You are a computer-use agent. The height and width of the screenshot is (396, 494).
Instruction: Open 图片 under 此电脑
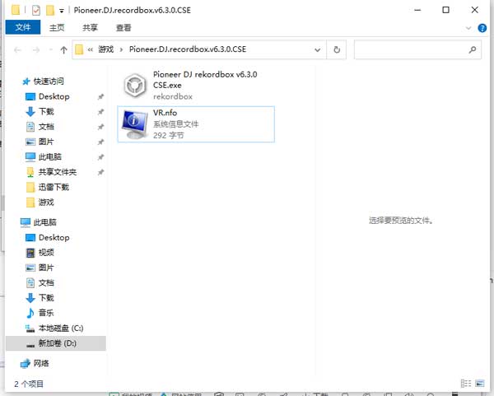click(x=46, y=268)
